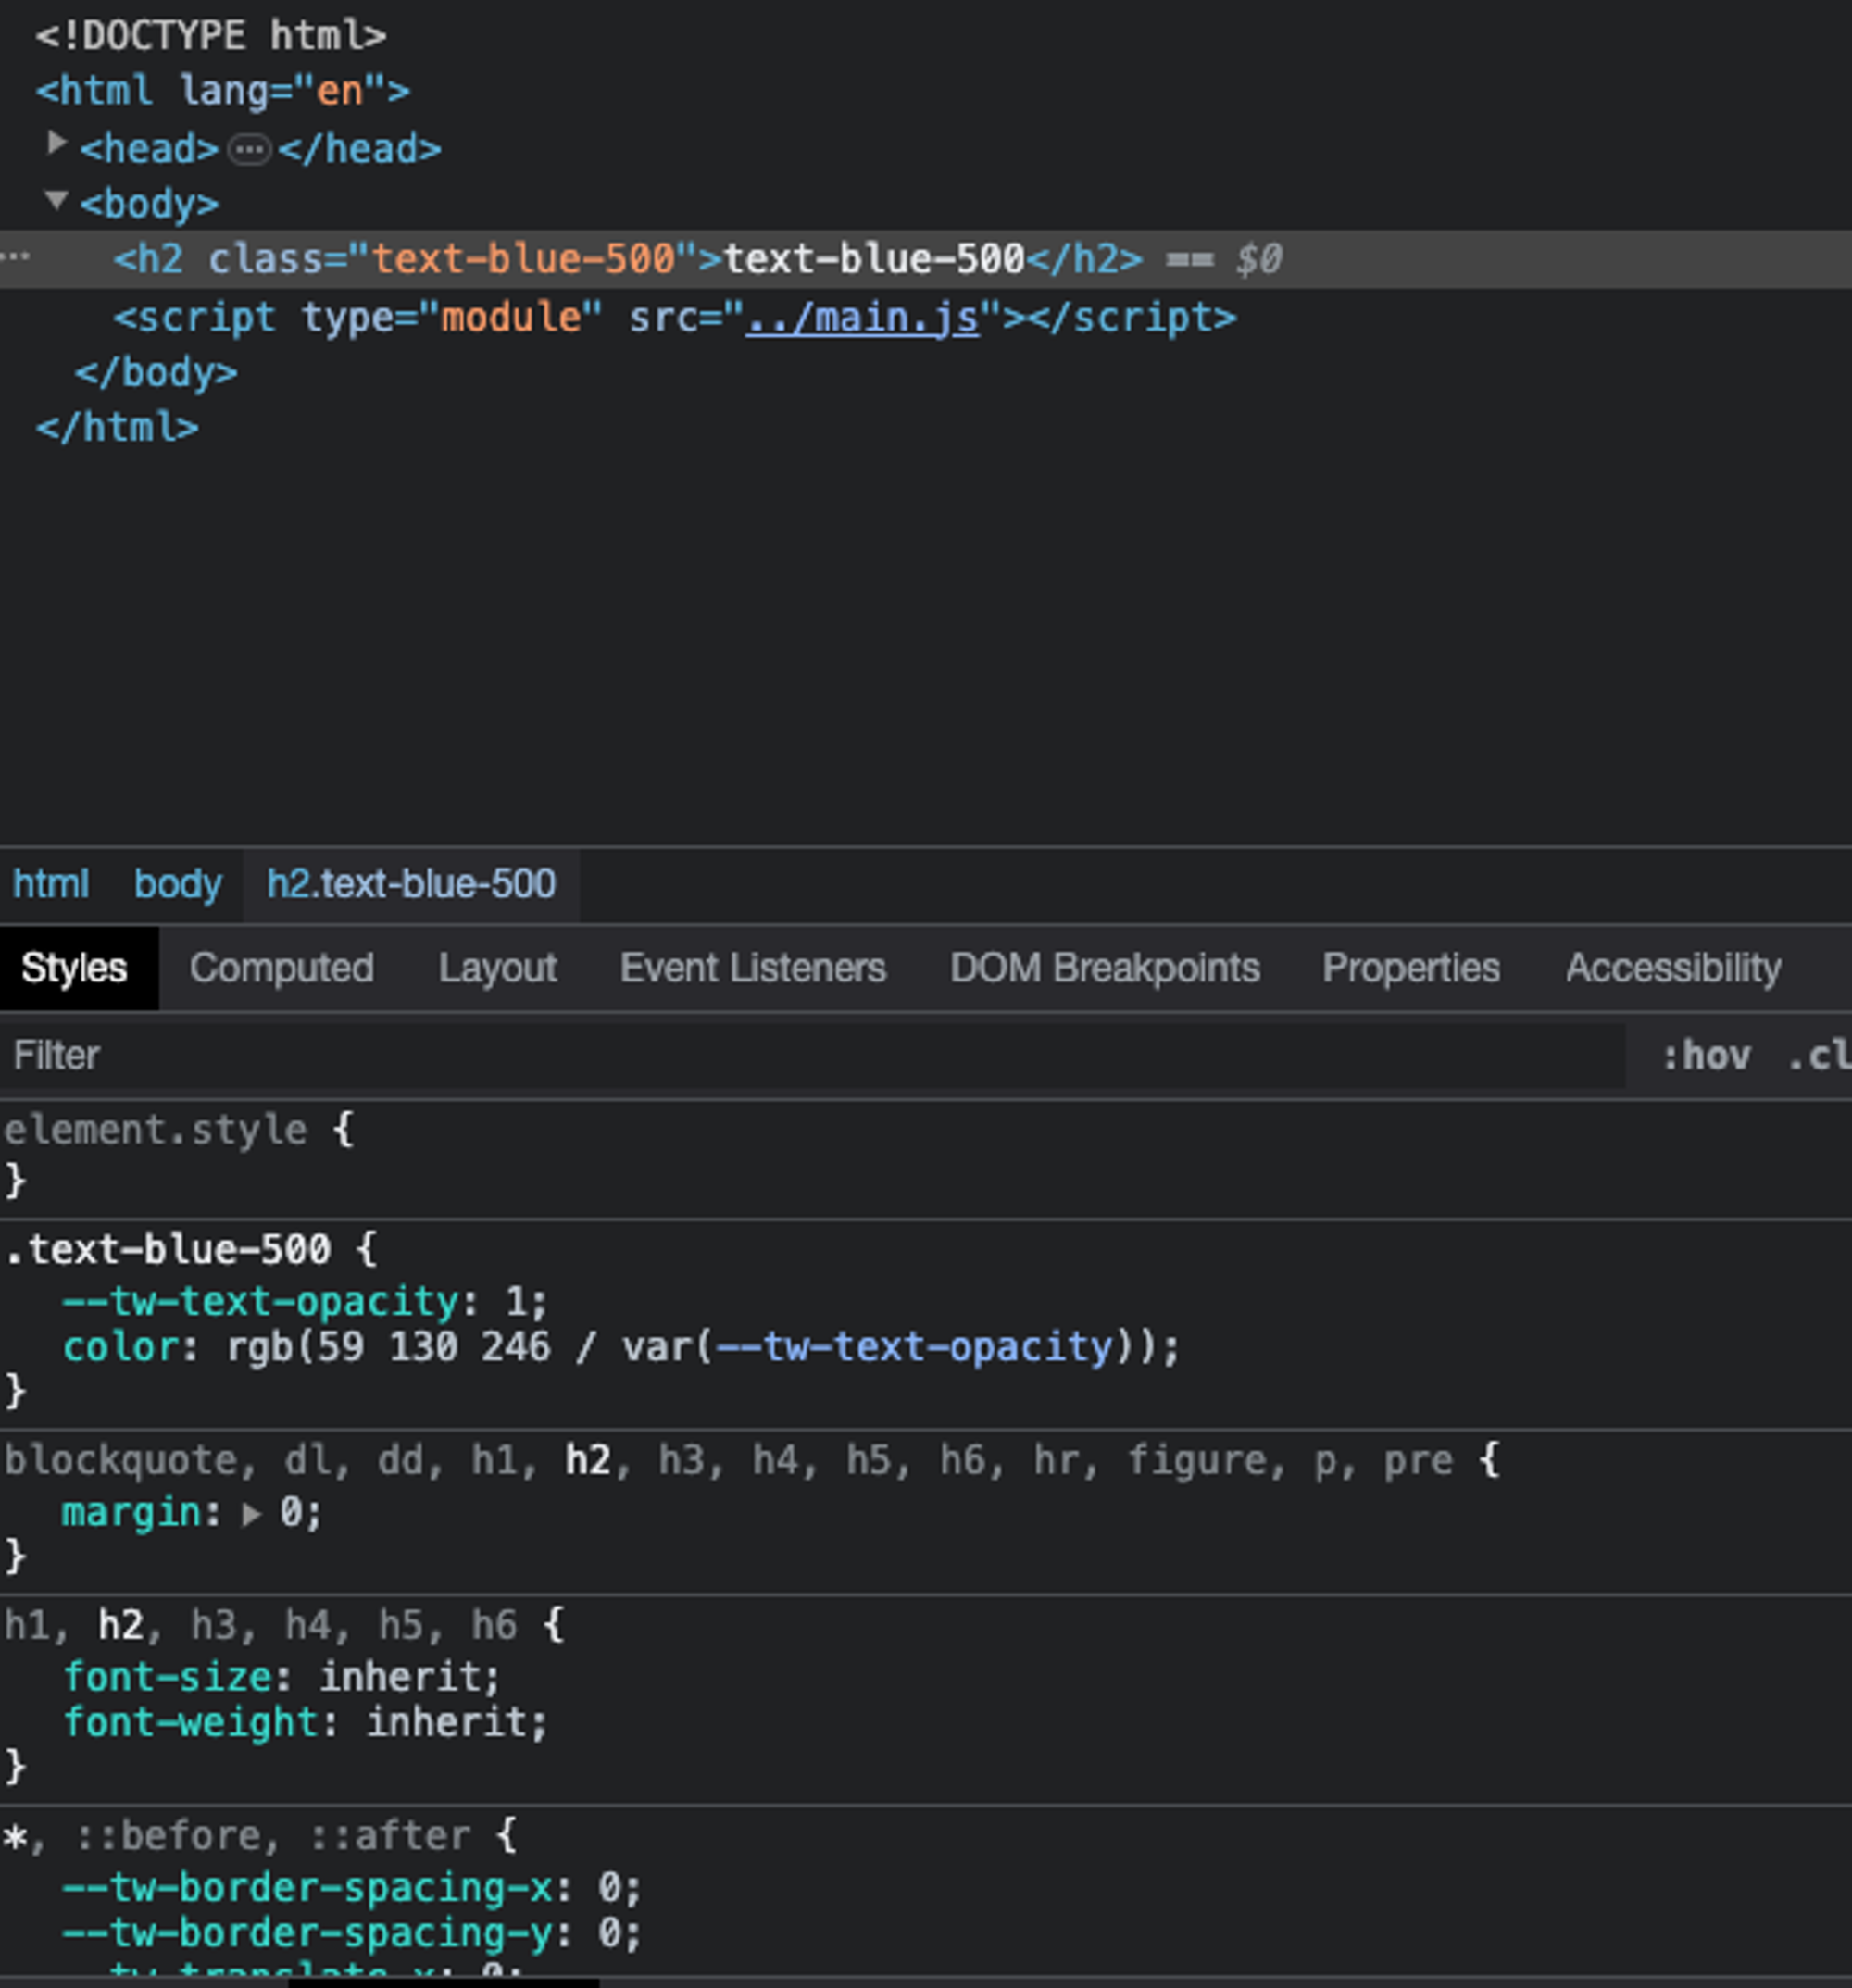
Task: Switch to the Computed tab
Action: click(x=282, y=968)
